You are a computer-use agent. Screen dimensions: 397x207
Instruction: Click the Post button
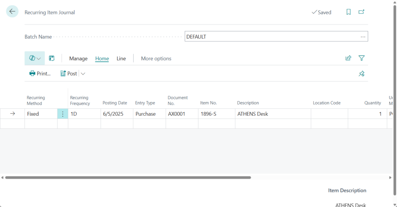69,73
